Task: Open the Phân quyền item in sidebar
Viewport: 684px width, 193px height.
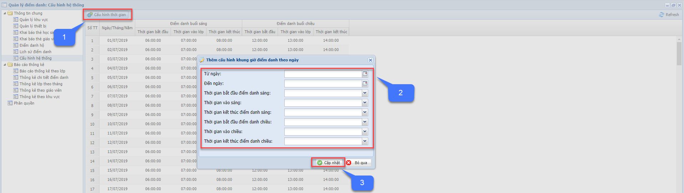Action: 24,103
